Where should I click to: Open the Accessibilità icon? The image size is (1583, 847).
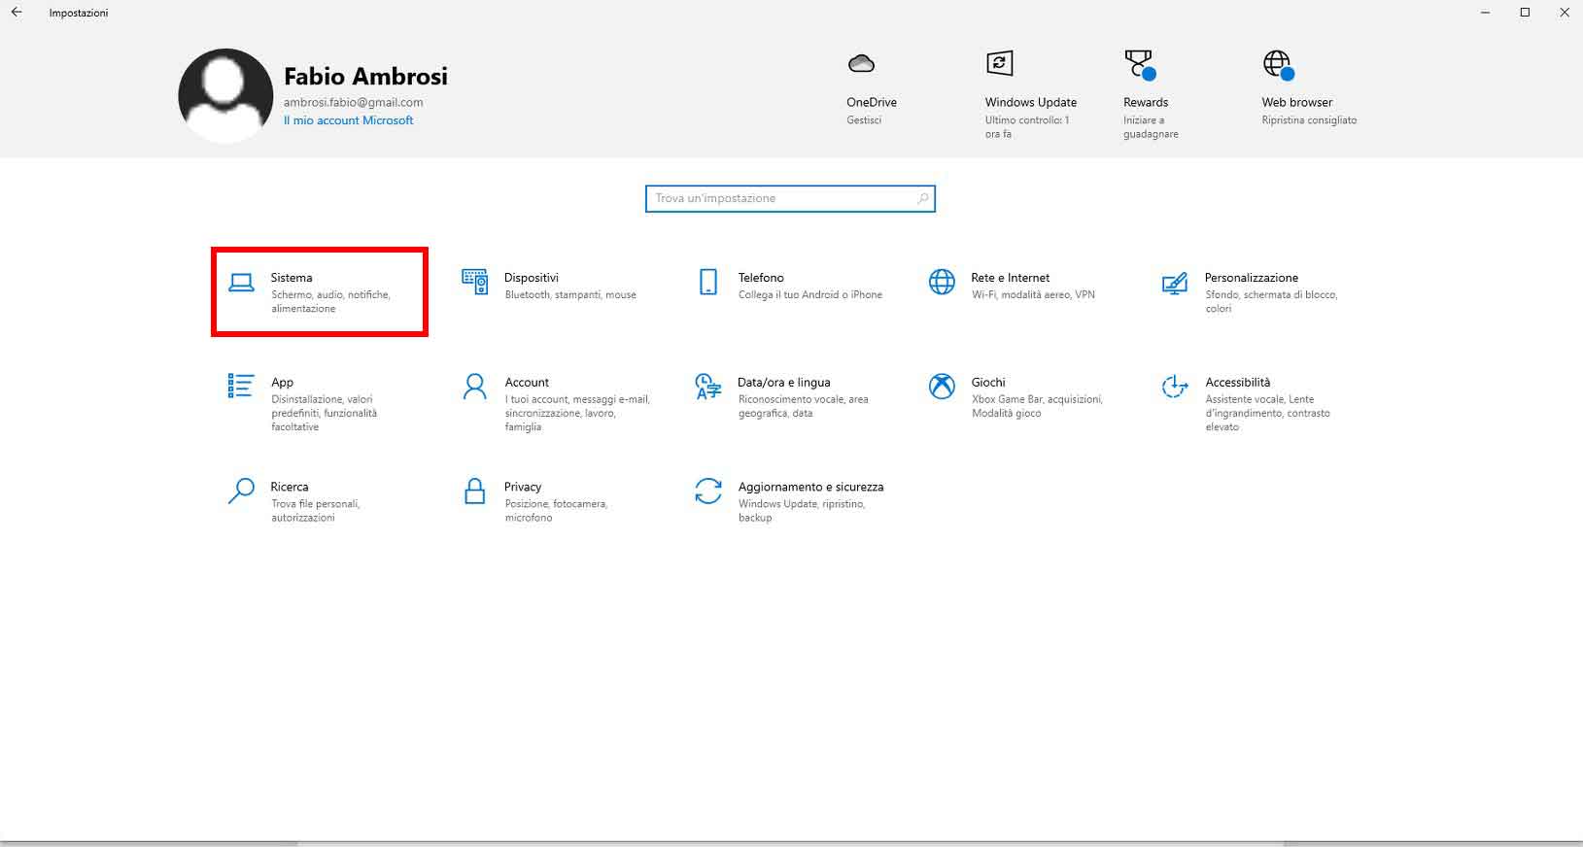(x=1175, y=387)
